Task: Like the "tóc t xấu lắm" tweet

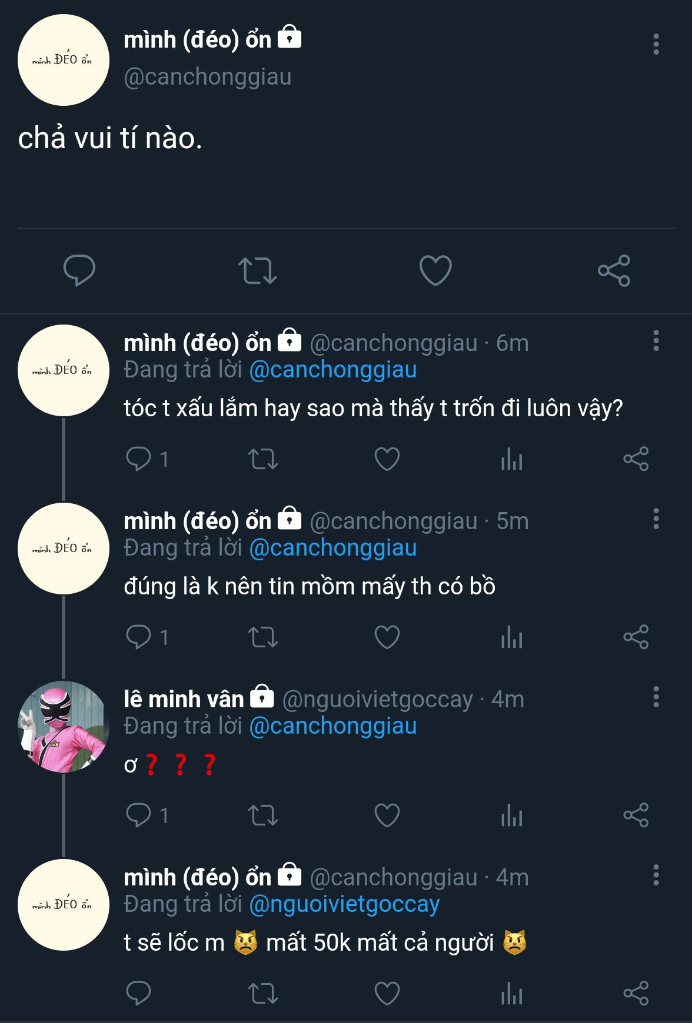Action: 387,459
